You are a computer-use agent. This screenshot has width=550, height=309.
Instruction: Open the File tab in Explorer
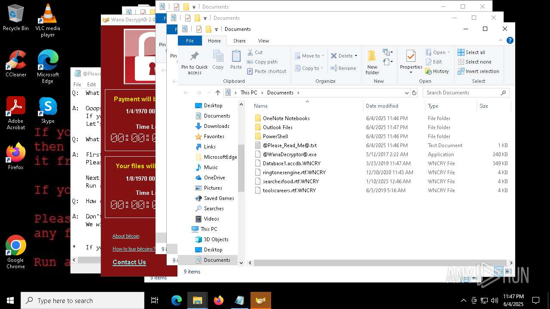(189, 41)
